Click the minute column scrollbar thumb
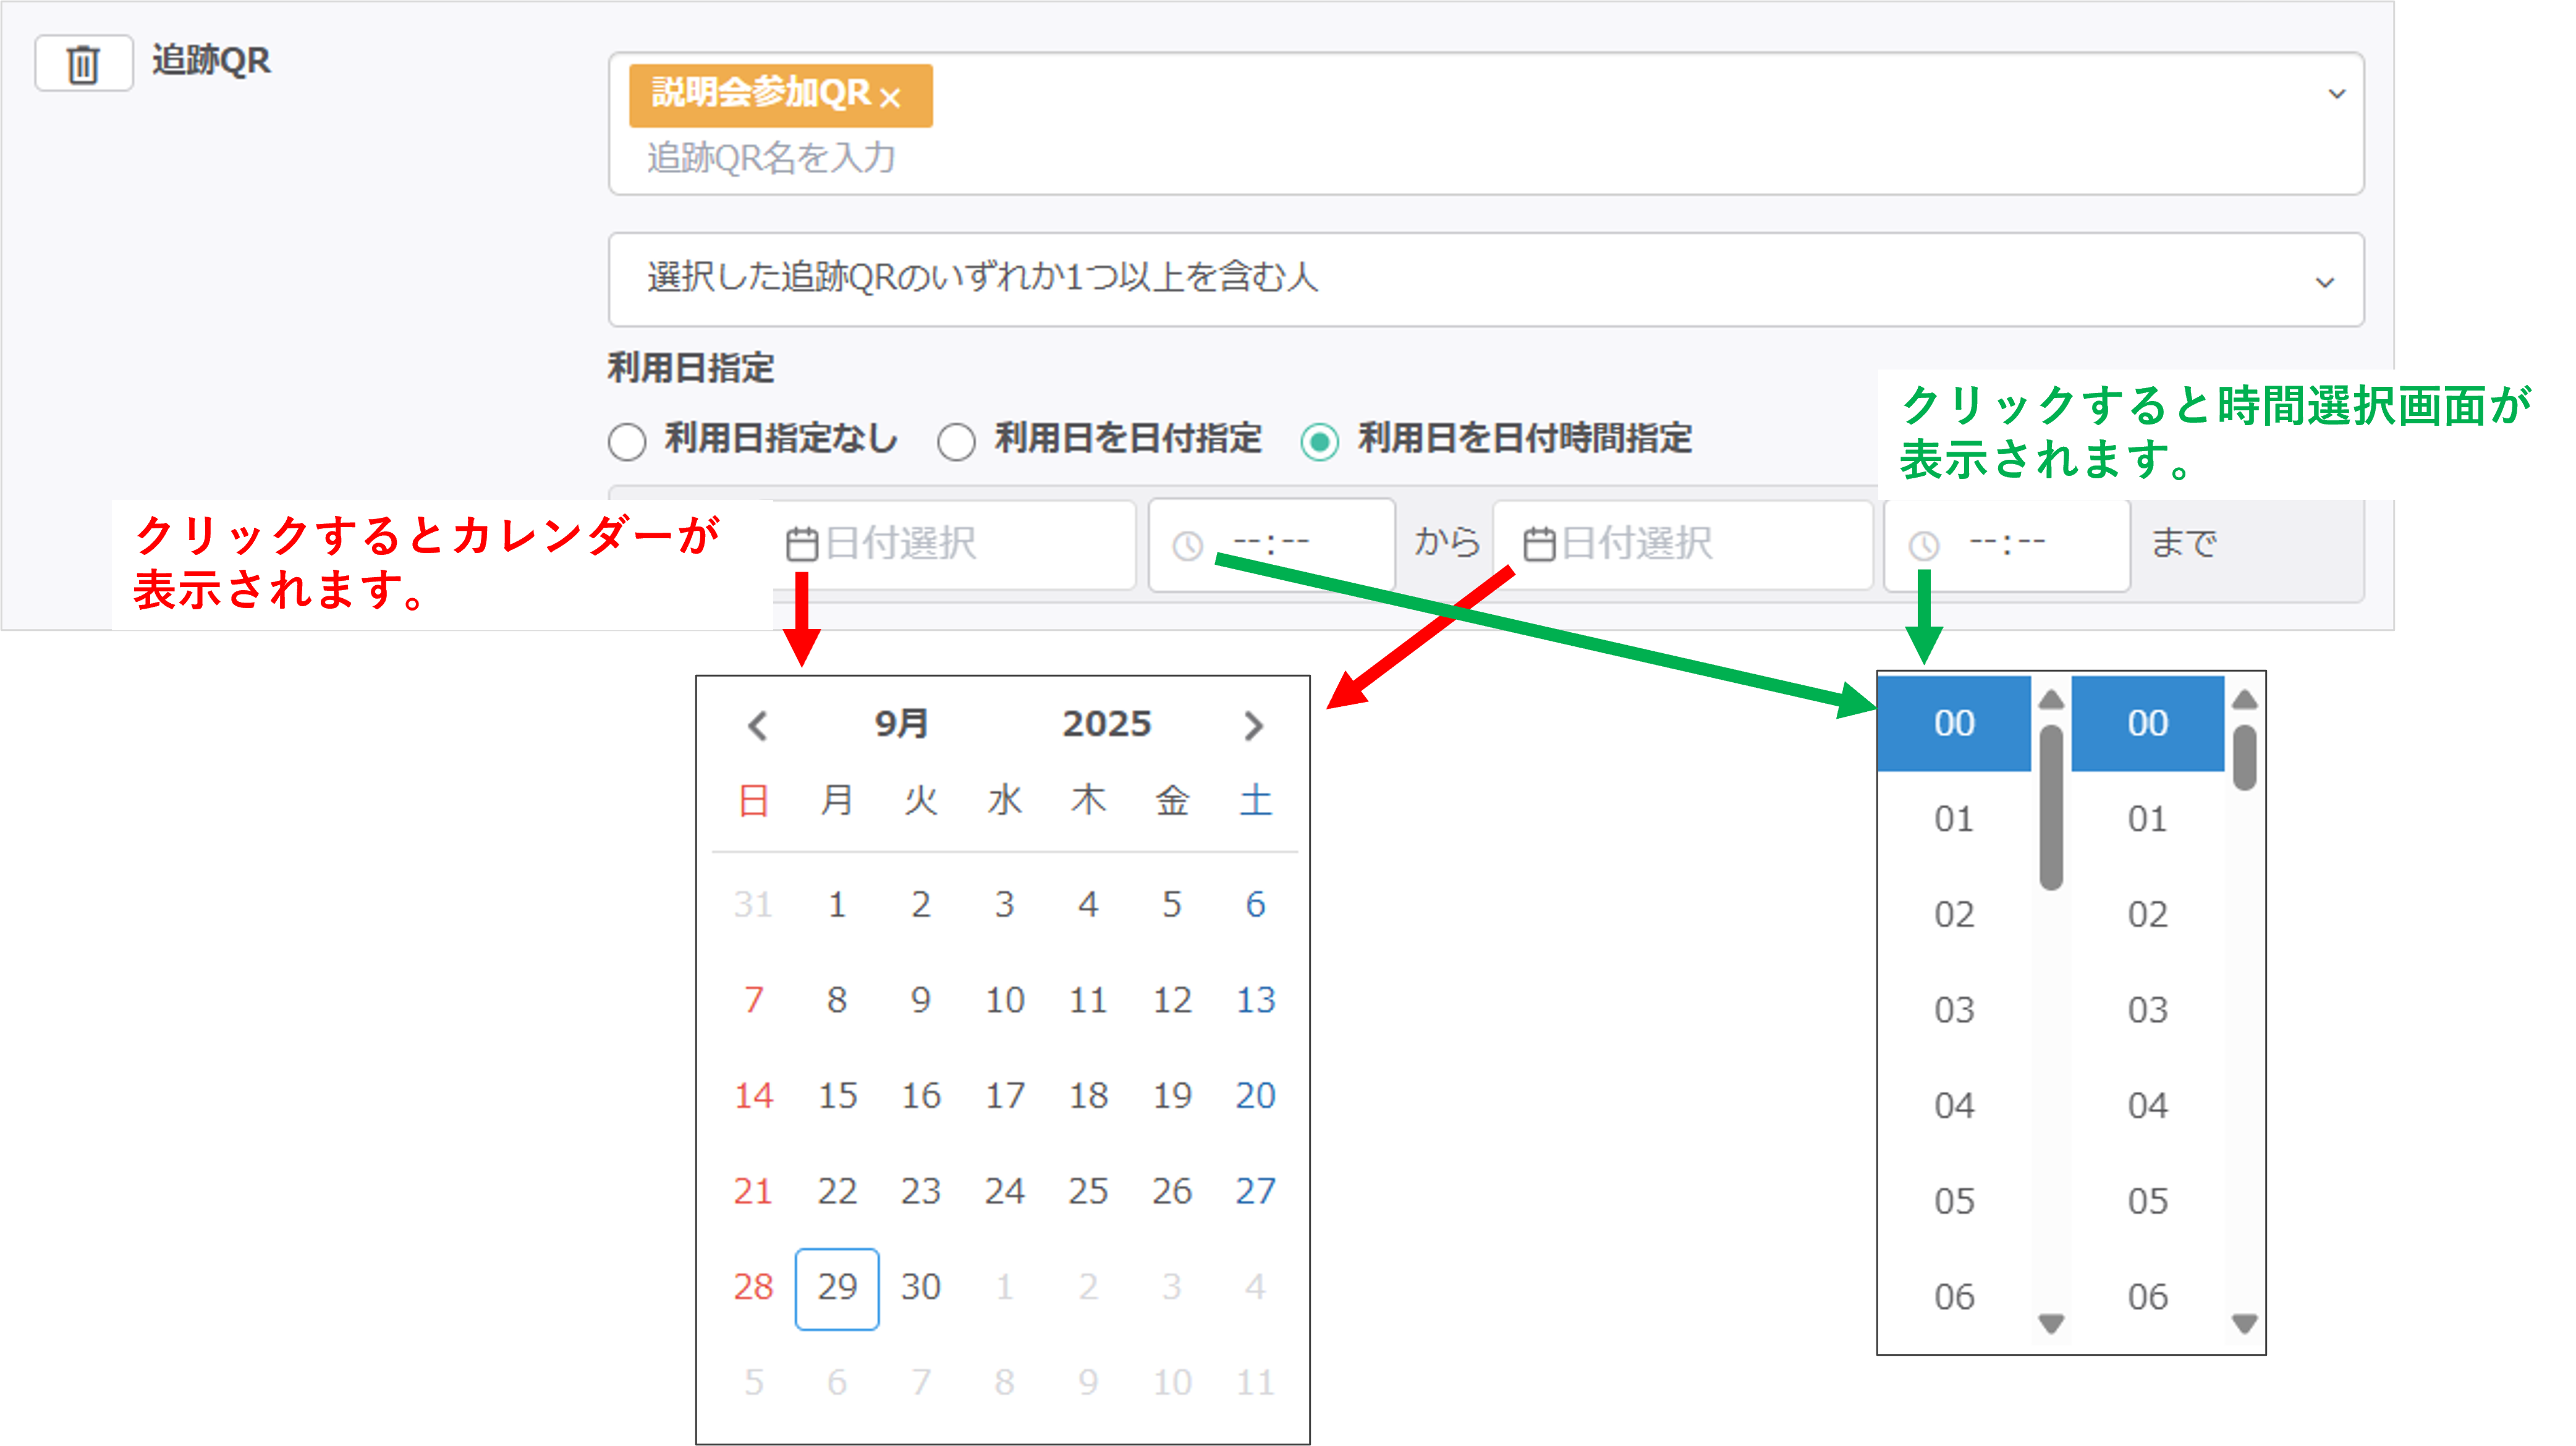This screenshot has height=1446, width=2576. pyautogui.click(x=2244, y=757)
